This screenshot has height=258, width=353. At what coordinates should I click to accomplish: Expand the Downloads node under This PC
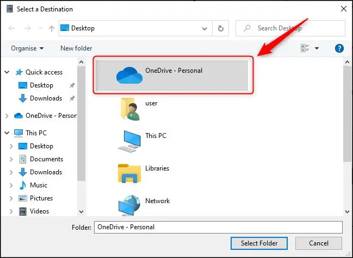[11, 172]
